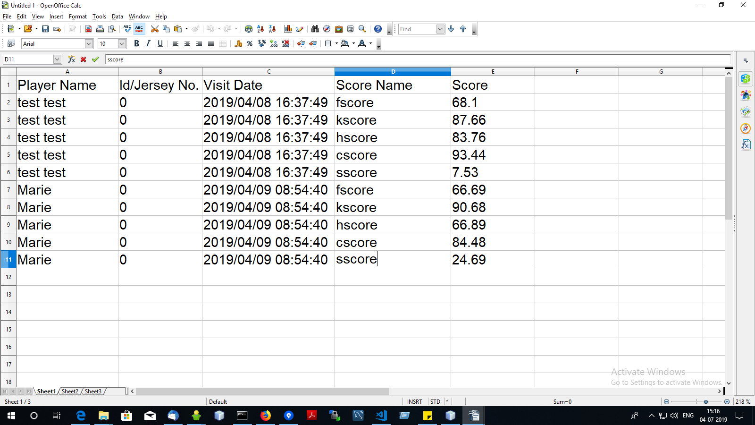The image size is (755, 425).
Task: Open the Name Box dropdown
Action: (x=57, y=59)
